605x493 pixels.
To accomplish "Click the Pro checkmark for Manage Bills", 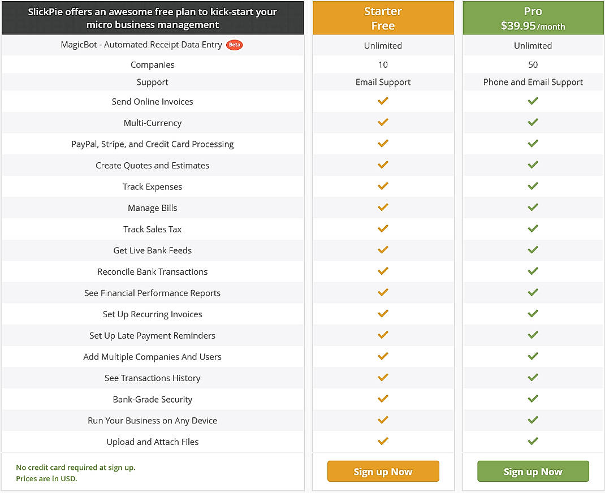I will click(533, 207).
